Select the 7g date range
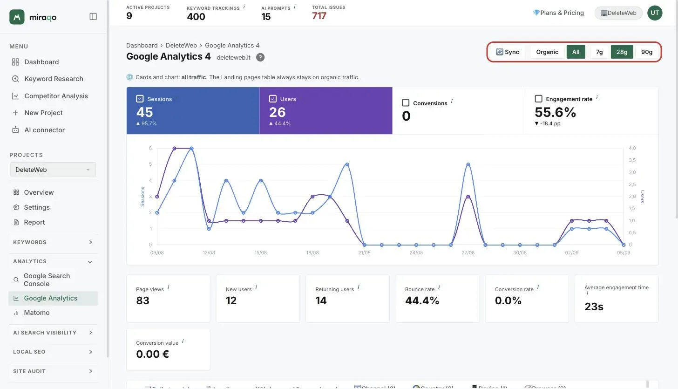 599,52
